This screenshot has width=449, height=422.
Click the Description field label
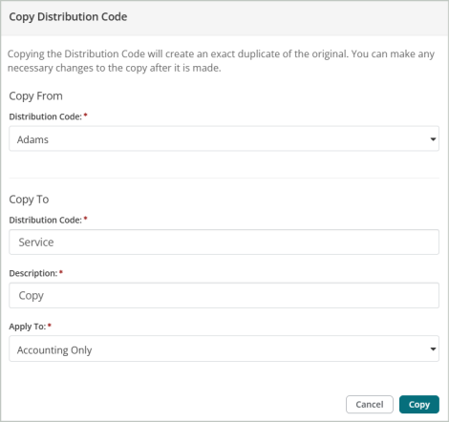point(33,273)
